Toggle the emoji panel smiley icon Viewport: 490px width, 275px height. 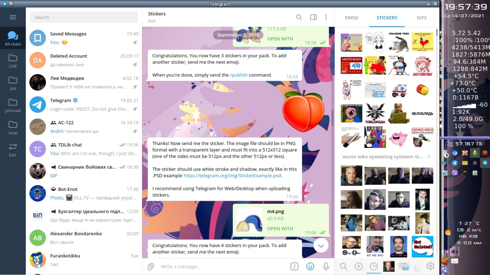(x=310, y=266)
